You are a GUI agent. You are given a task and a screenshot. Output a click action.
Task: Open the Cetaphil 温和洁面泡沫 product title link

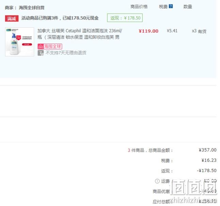[x=80, y=34]
